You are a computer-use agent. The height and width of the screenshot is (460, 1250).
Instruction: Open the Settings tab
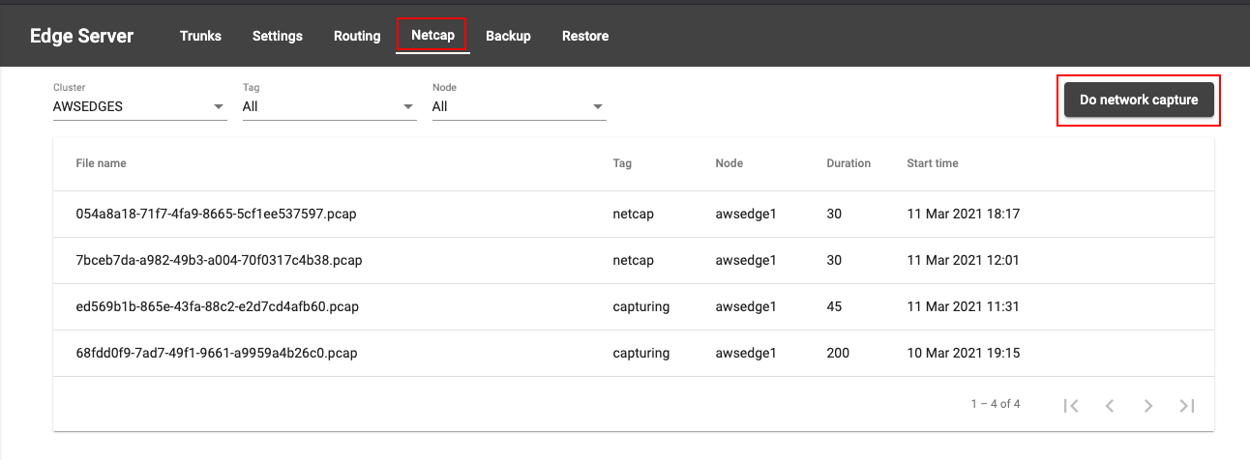point(278,36)
